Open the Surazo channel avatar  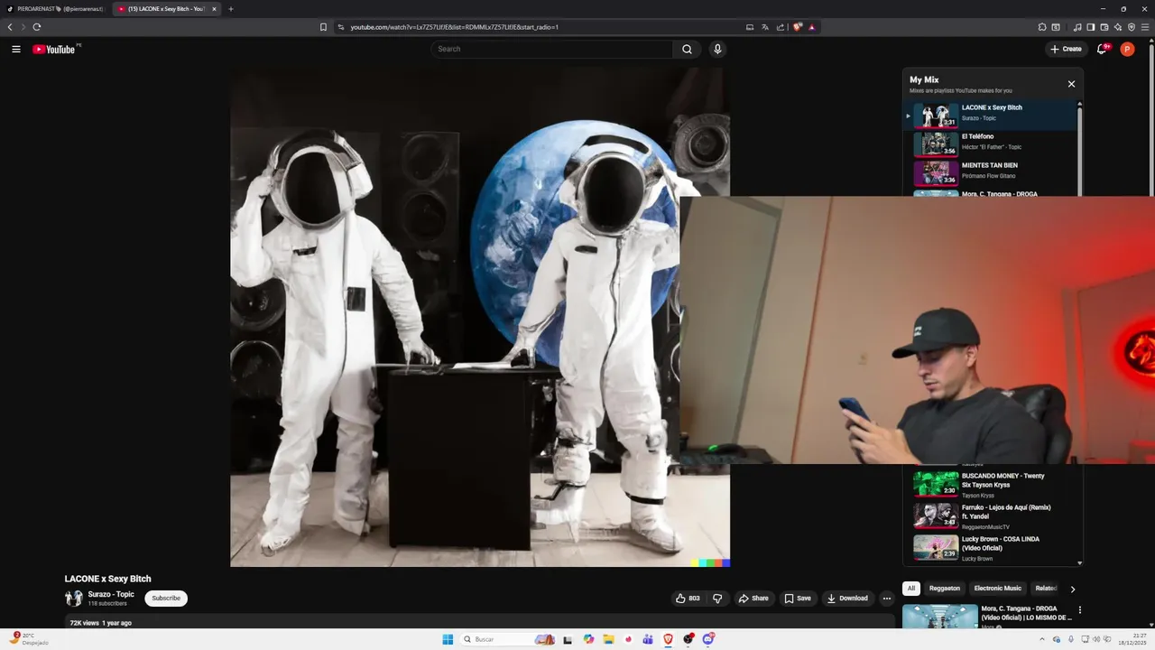tap(74, 598)
